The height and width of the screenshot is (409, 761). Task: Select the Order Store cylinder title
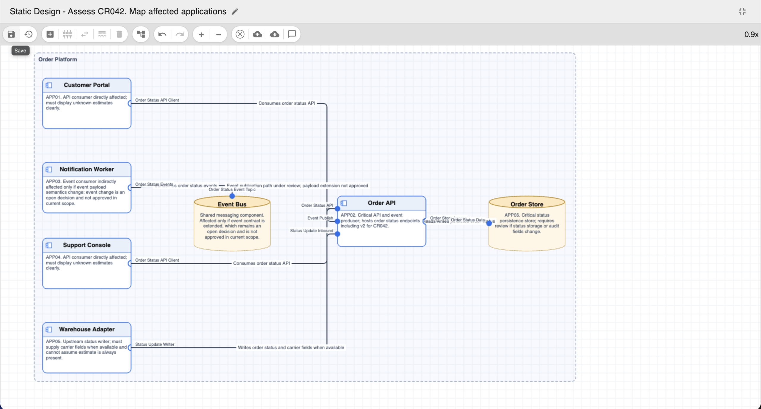tap(527, 204)
